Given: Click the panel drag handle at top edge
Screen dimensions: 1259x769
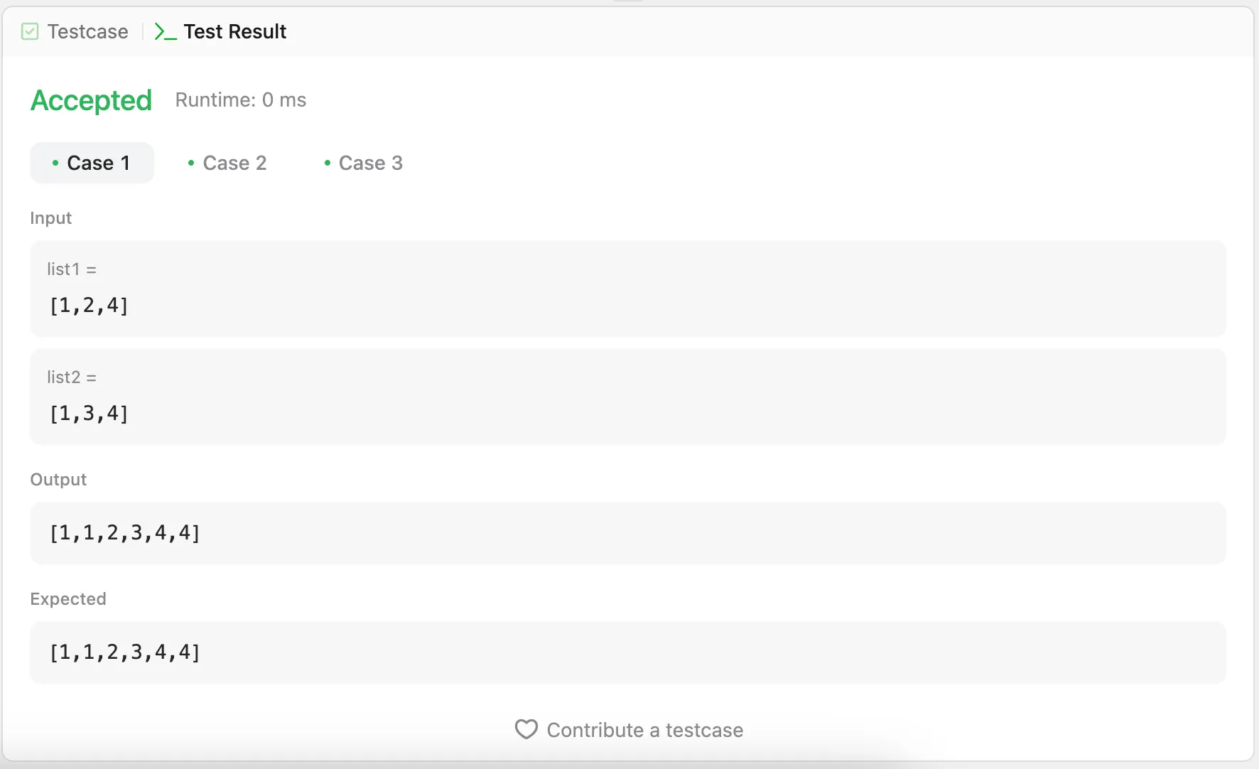Looking at the screenshot, I should pyautogui.click(x=628, y=2).
